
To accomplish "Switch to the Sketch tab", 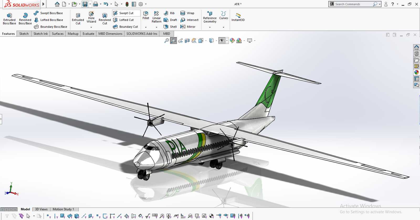I will click(24, 34).
